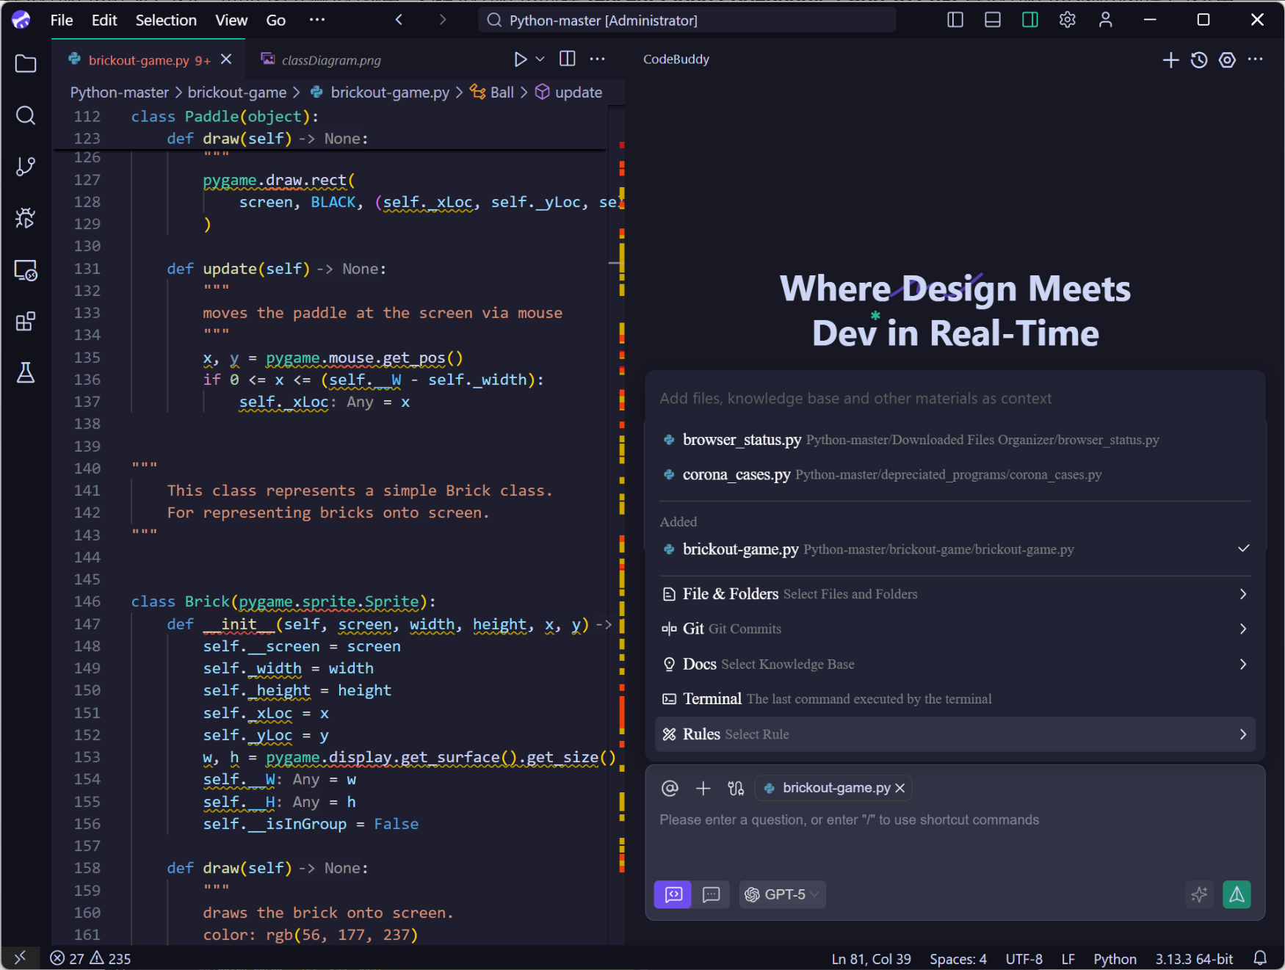
Task: Click the green send message button
Action: click(x=1237, y=894)
